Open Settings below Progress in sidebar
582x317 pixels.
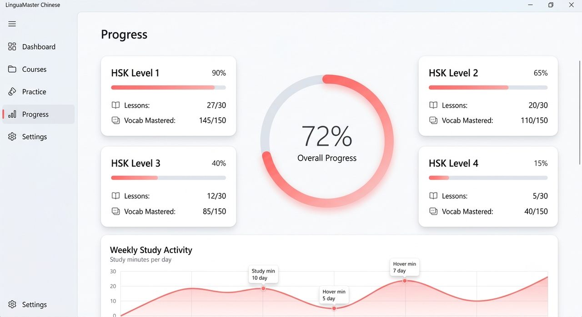click(x=39, y=137)
